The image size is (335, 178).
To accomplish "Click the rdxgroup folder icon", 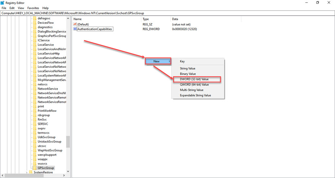I will pyautogui.click(x=35, y=115).
